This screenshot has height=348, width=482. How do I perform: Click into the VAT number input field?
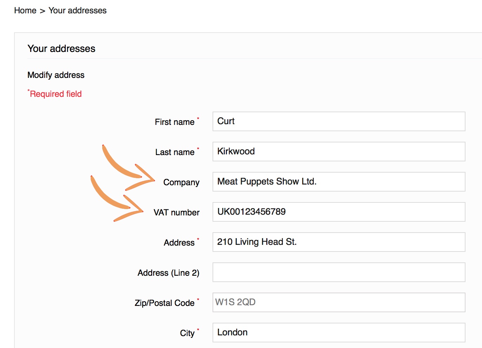339,212
